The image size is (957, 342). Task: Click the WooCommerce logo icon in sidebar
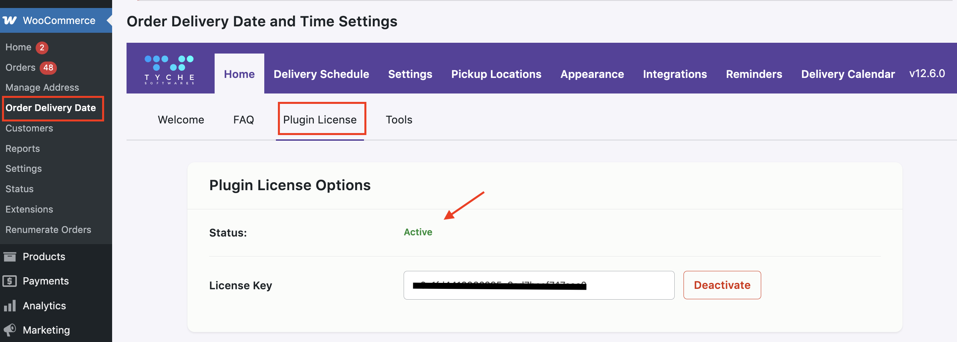tap(10, 20)
